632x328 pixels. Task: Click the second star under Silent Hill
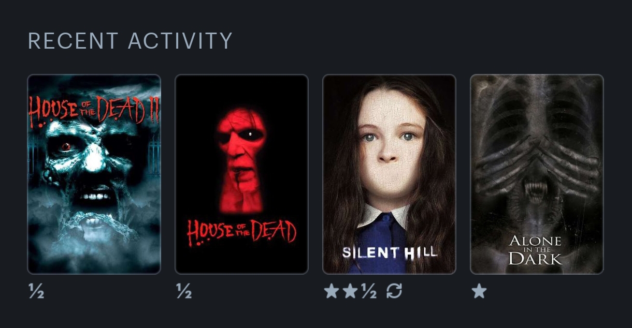[350, 291]
